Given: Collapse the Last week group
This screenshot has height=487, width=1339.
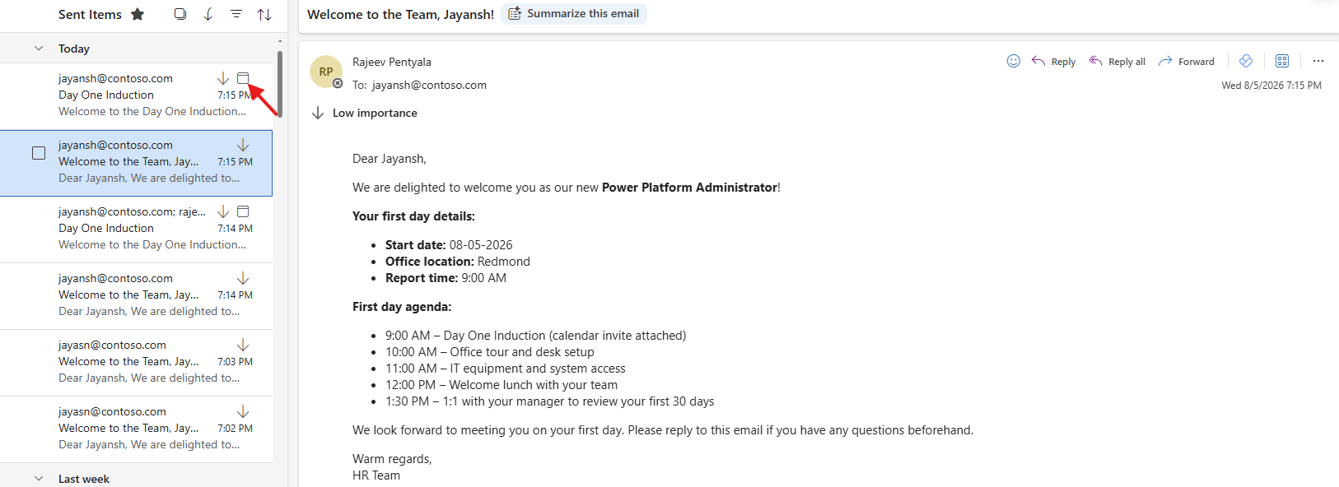Looking at the screenshot, I should click(x=39, y=479).
